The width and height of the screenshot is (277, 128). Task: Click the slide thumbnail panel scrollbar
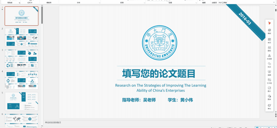42,15
